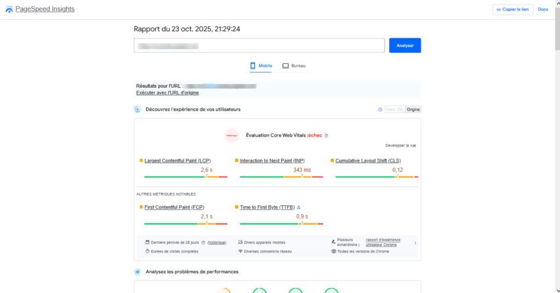Click help icon next to échec

tap(326, 136)
